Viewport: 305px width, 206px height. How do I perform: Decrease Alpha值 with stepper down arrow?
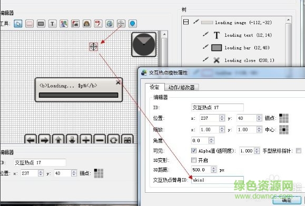pos(257,152)
